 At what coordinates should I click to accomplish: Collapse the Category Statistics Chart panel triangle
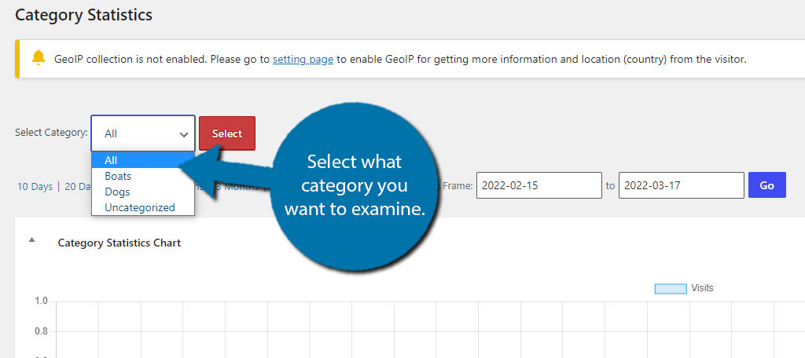[31, 239]
